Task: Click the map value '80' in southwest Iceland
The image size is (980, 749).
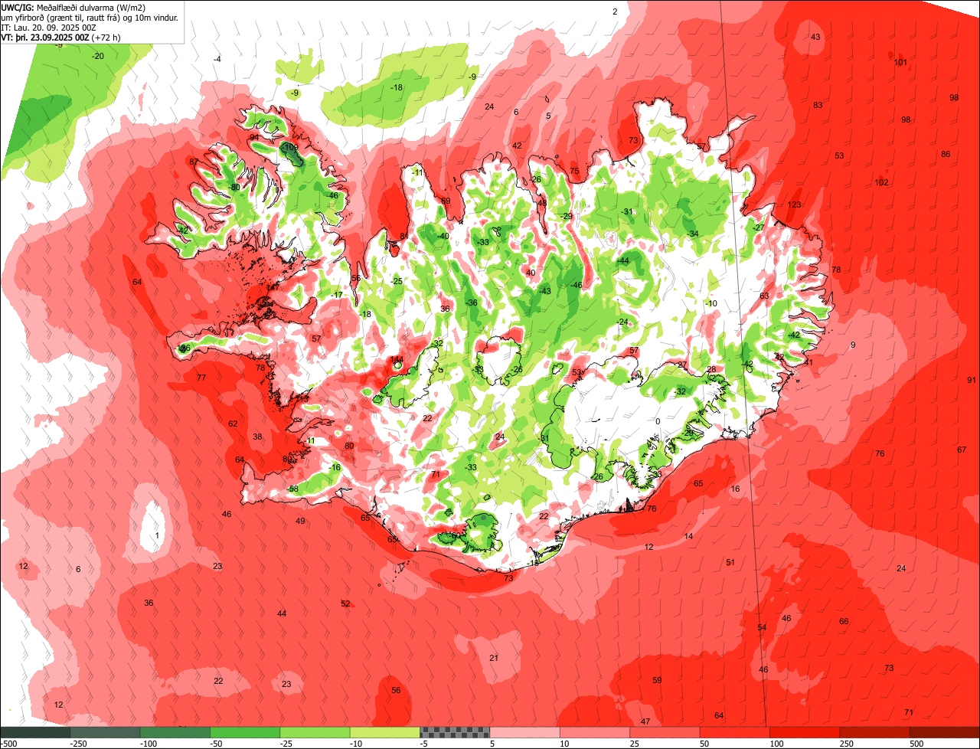Action: coord(349,446)
